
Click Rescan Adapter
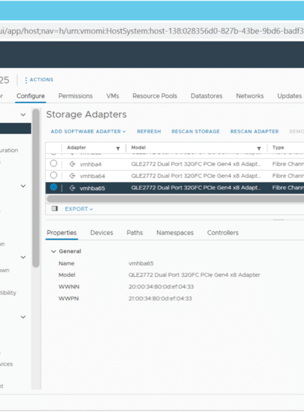coord(255,131)
